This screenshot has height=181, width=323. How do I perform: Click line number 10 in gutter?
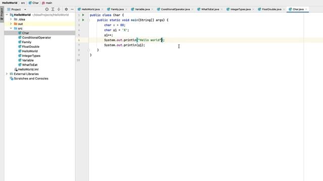click(x=78, y=60)
